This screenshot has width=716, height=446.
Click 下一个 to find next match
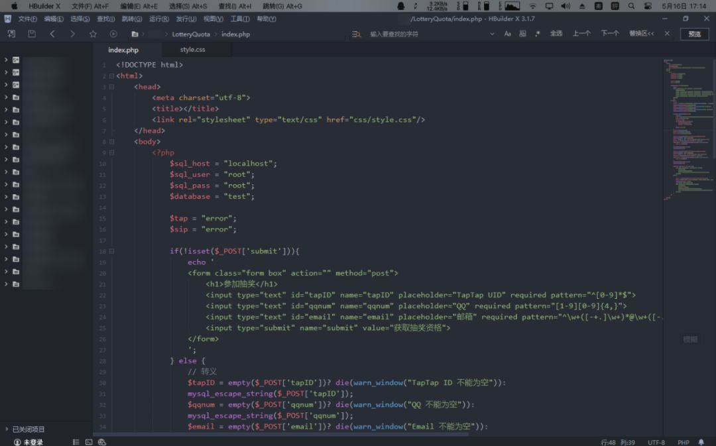(610, 34)
